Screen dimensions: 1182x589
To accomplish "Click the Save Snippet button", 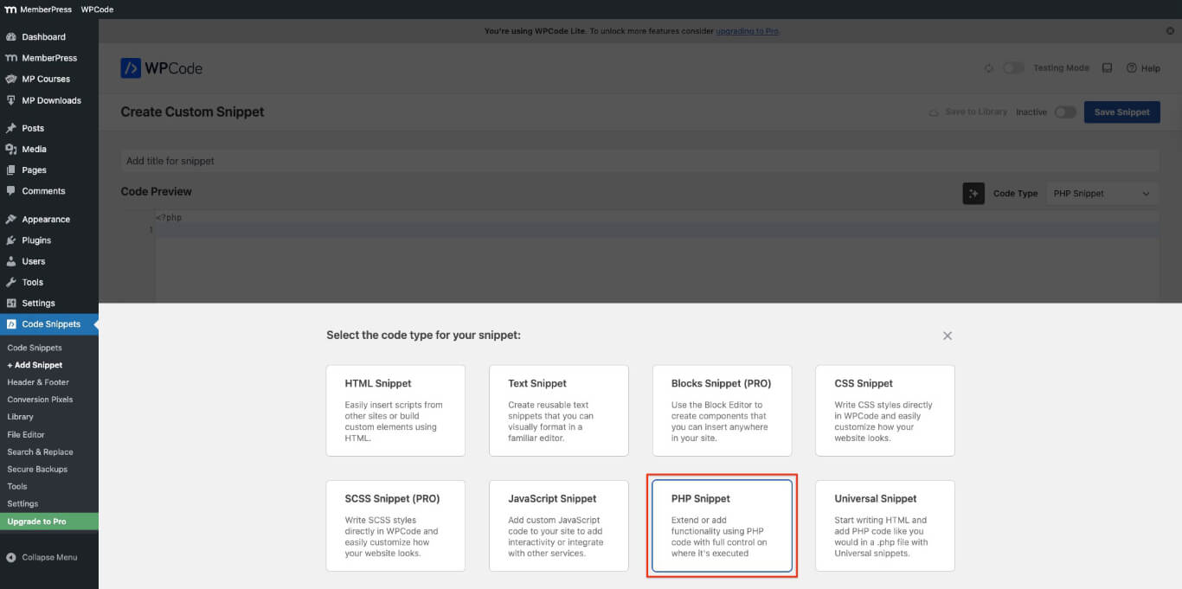I will tap(1121, 112).
